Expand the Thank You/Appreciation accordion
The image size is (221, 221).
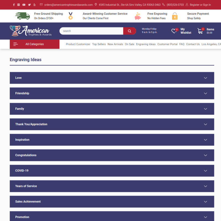coord(112,124)
